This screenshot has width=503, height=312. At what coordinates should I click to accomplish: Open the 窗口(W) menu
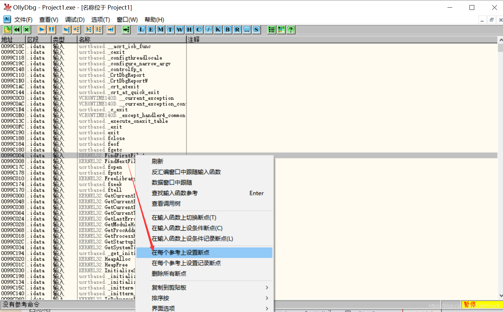[127, 20]
